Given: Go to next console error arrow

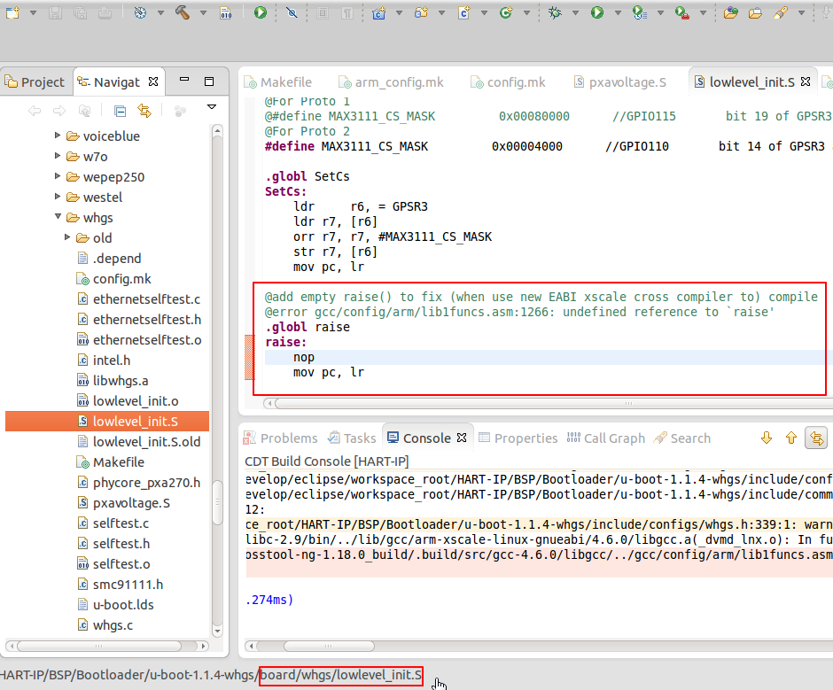Looking at the screenshot, I should (767, 438).
